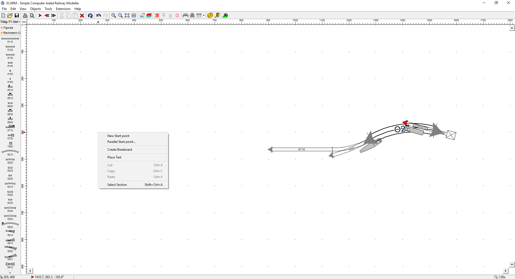The image size is (515, 279).
Task: Click the red height tool icon
Action: tap(157, 16)
